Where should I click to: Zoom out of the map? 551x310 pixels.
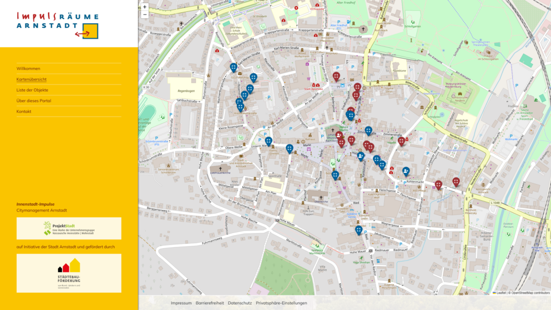click(x=144, y=15)
